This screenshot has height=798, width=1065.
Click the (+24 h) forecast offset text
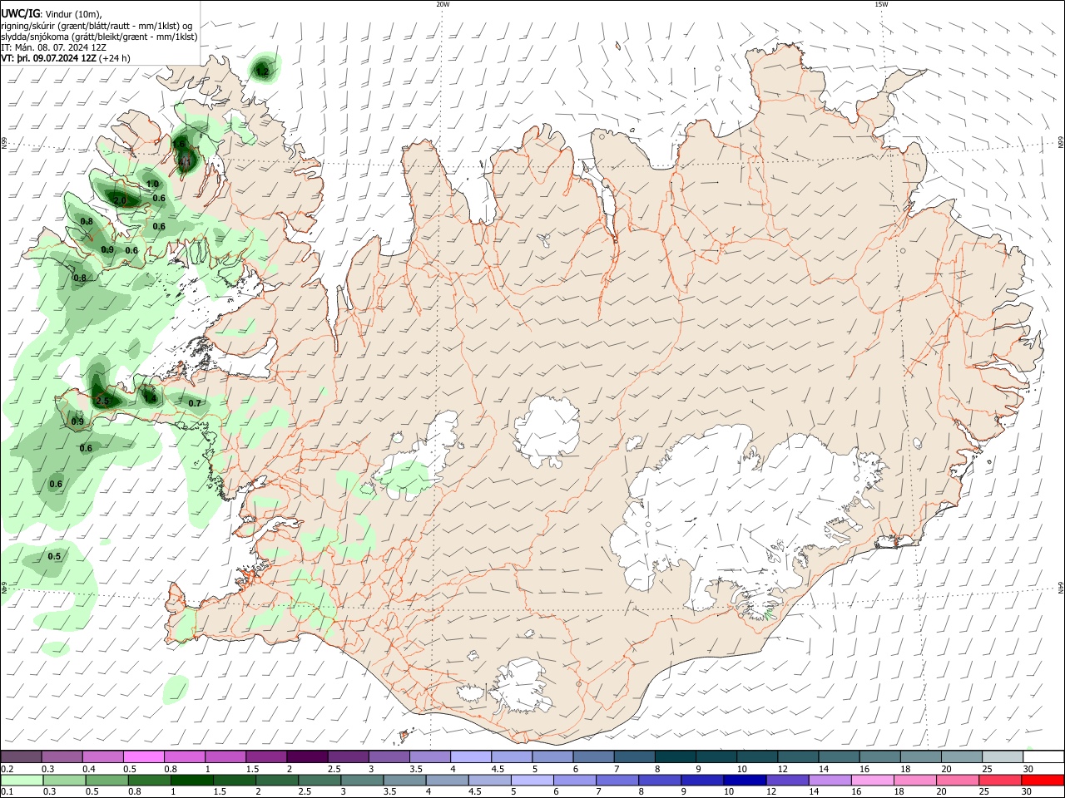[114, 58]
